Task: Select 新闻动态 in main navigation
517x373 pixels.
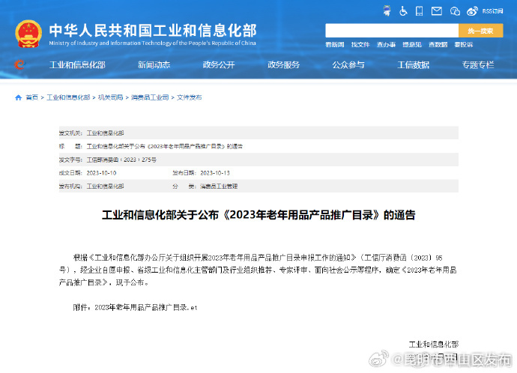Action: (x=154, y=65)
